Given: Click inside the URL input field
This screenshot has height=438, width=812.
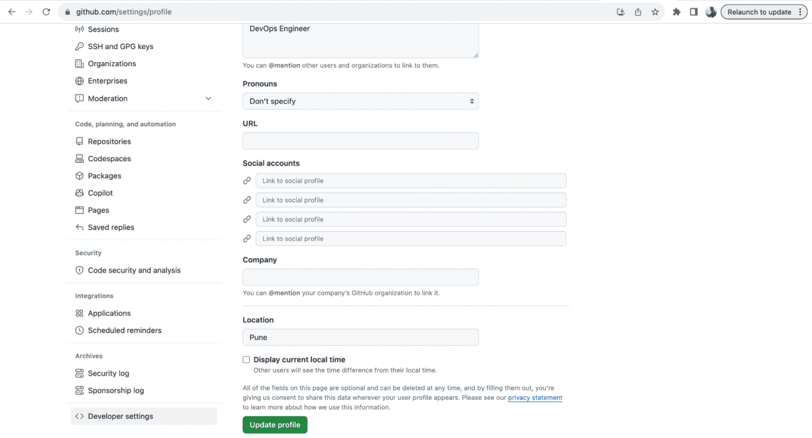Looking at the screenshot, I should pyautogui.click(x=360, y=141).
